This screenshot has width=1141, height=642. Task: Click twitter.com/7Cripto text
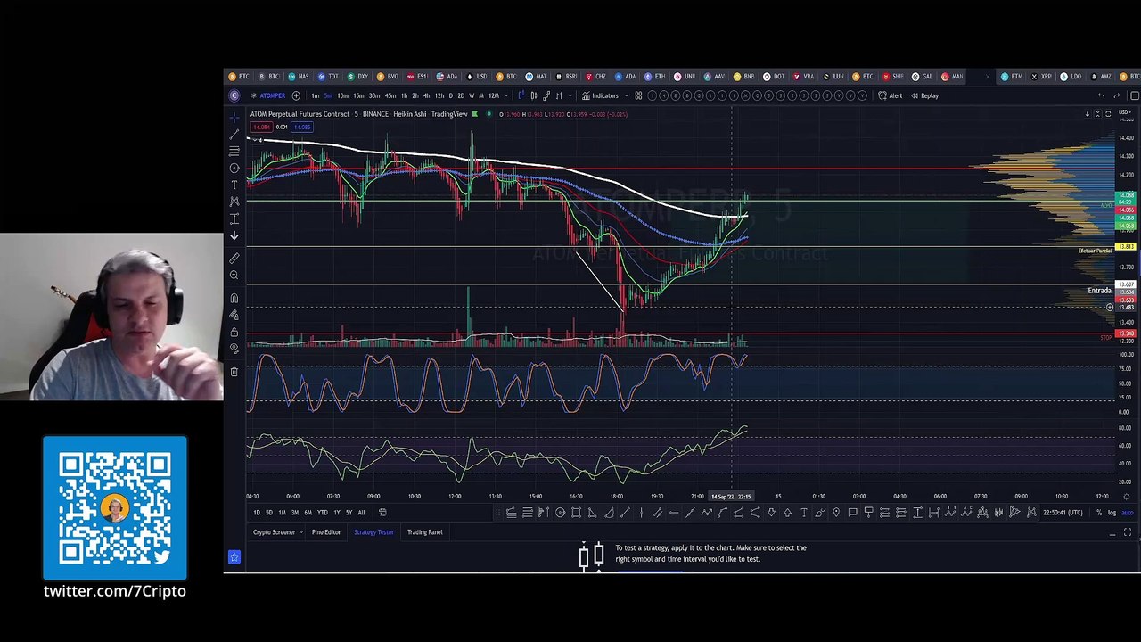pyautogui.click(x=115, y=591)
